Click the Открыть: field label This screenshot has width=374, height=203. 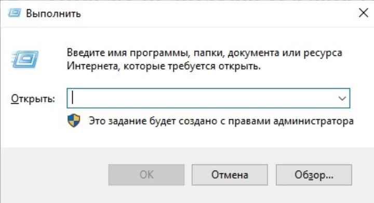click(x=33, y=99)
